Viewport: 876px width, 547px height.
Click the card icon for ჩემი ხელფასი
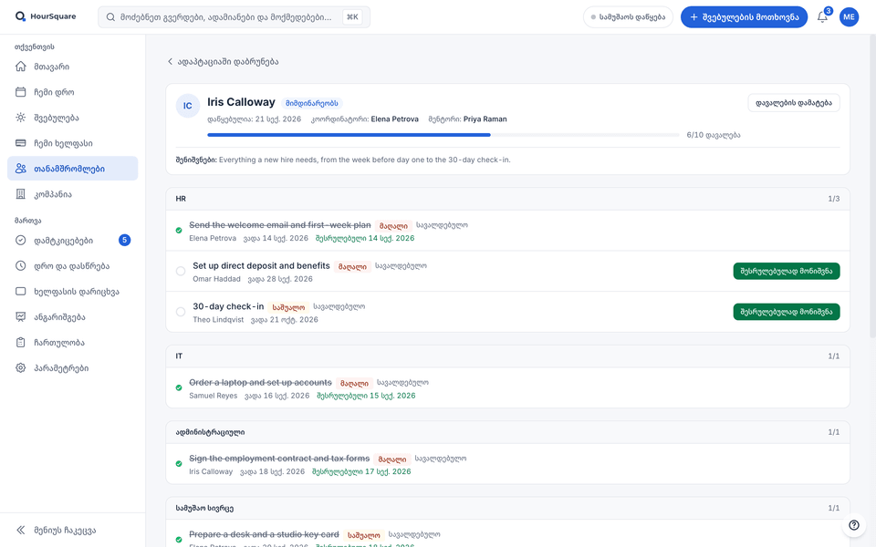tap(21, 143)
